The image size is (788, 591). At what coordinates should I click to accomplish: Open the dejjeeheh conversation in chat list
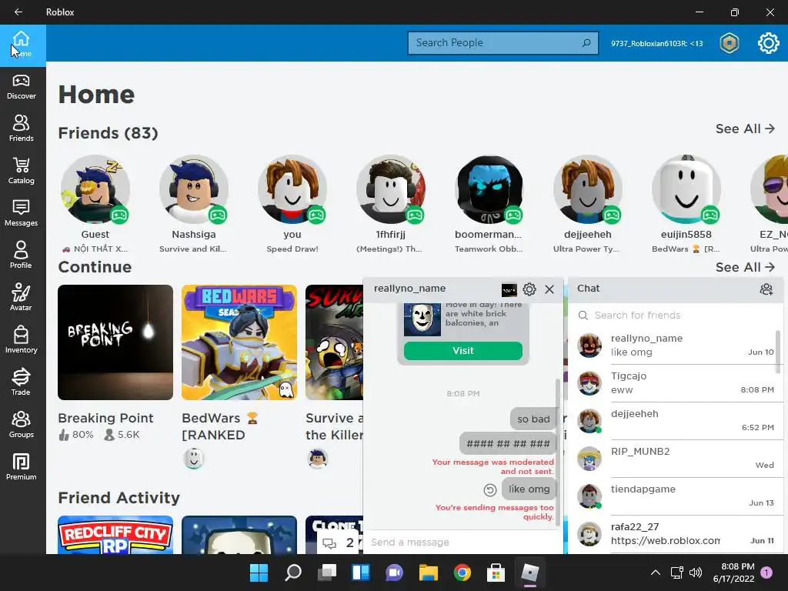click(x=676, y=421)
